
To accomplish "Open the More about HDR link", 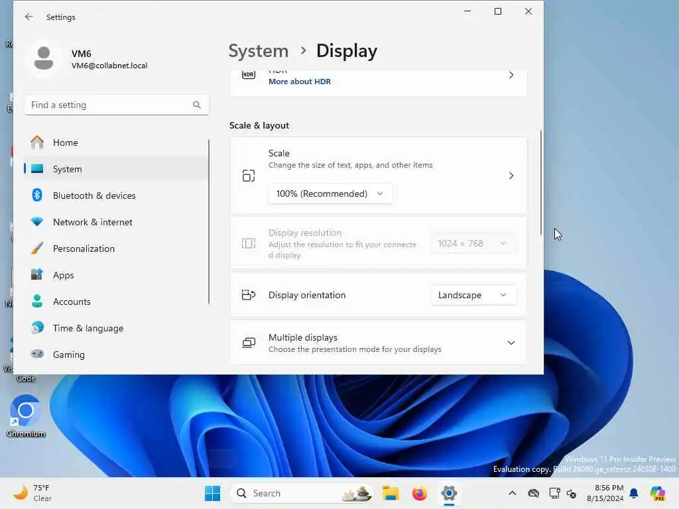I will point(300,82).
